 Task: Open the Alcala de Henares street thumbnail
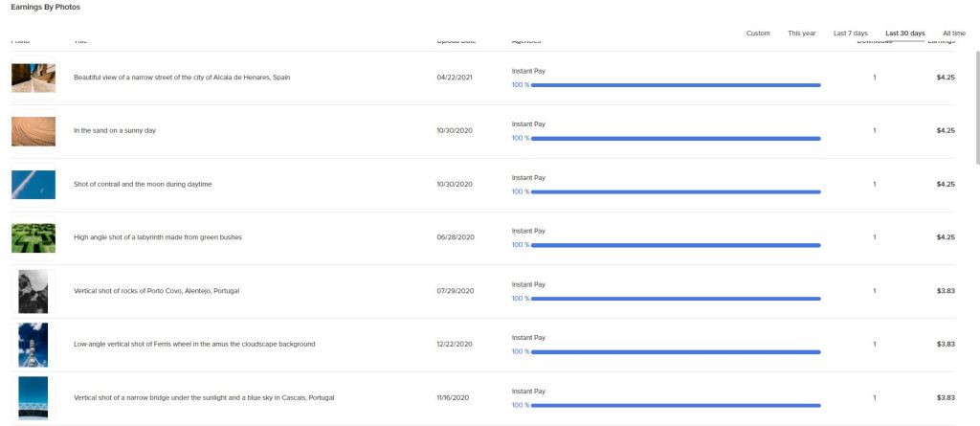coord(33,78)
